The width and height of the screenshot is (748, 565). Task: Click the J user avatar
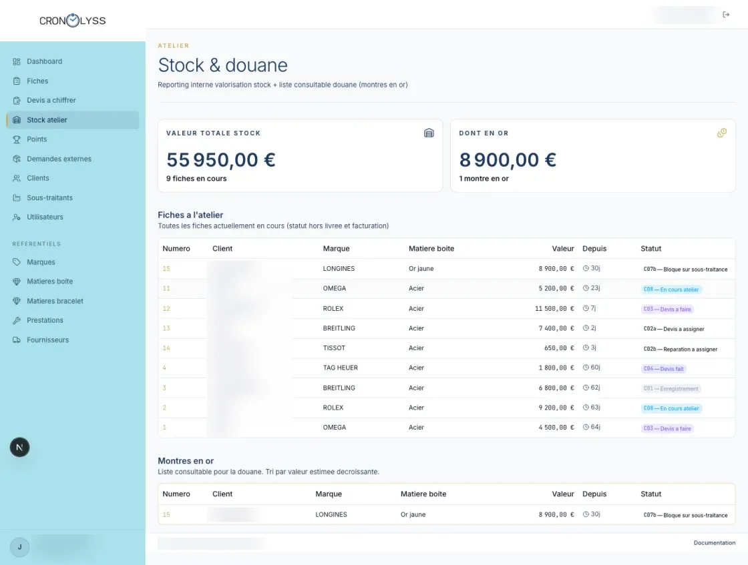coord(19,547)
